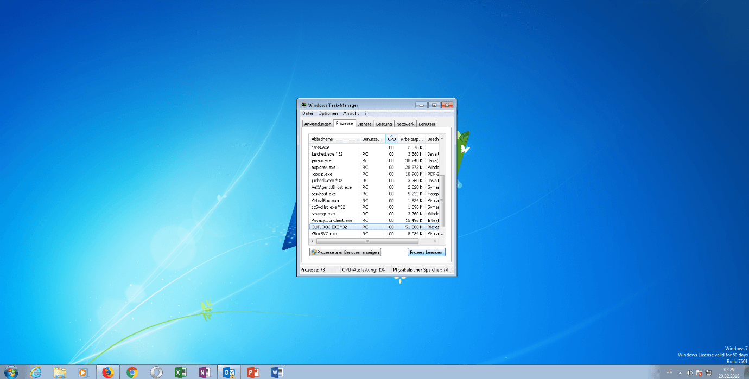Open the Ansicht menu

point(351,113)
